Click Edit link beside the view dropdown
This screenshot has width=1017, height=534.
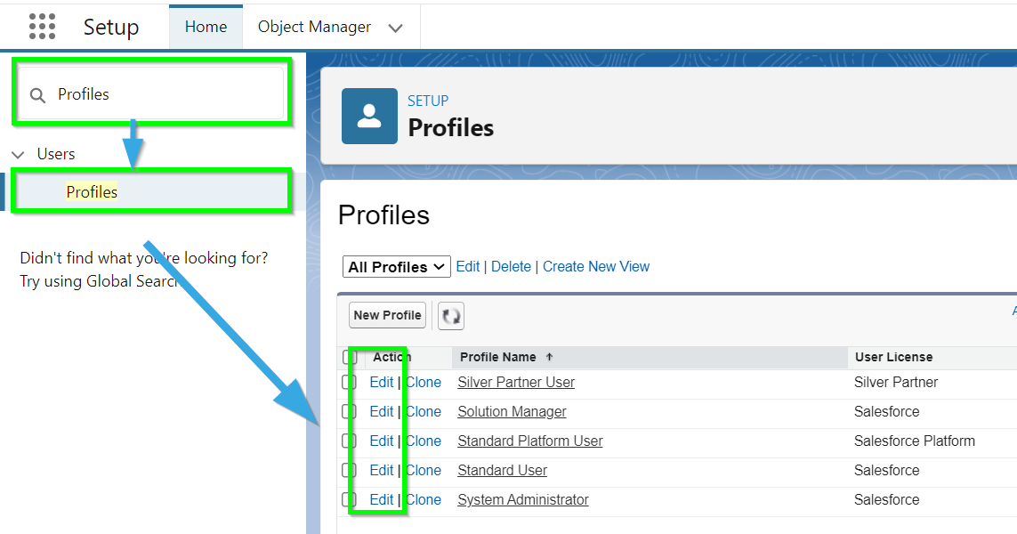coord(468,267)
